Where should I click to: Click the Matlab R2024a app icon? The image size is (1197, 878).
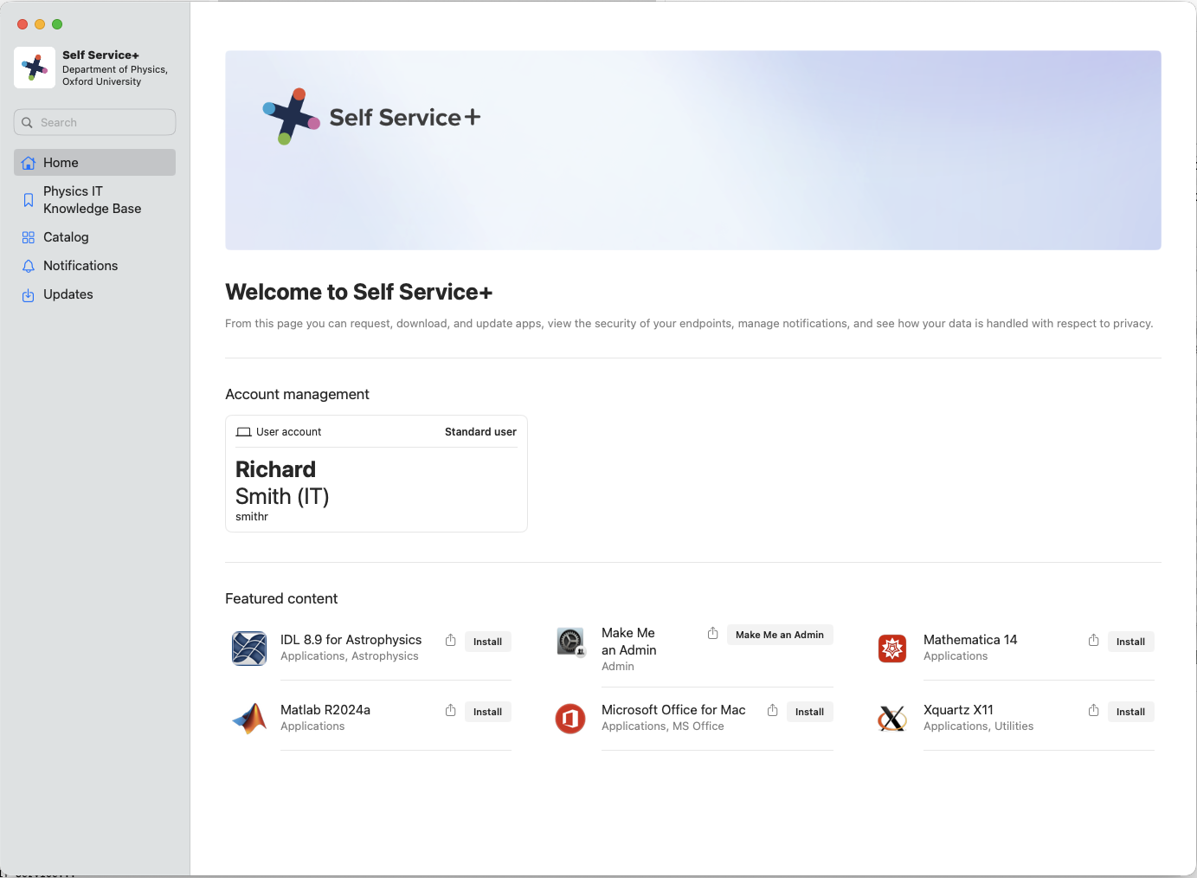249,718
